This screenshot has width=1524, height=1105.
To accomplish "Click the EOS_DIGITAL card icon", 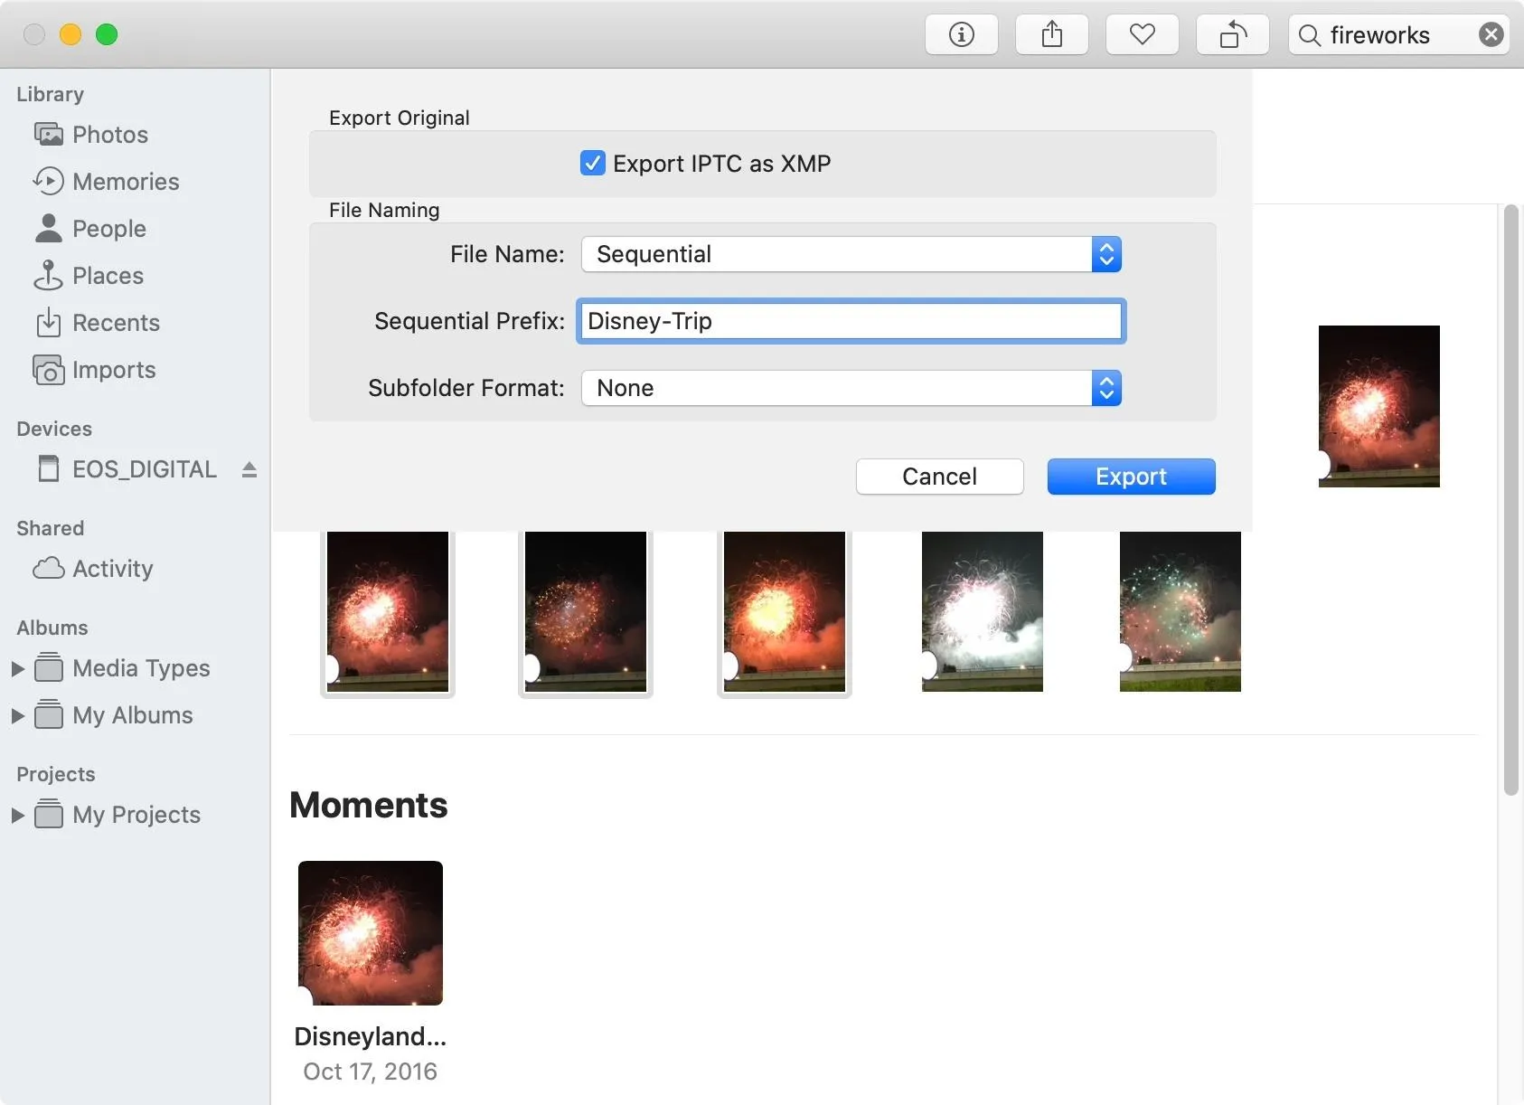I will coord(49,469).
